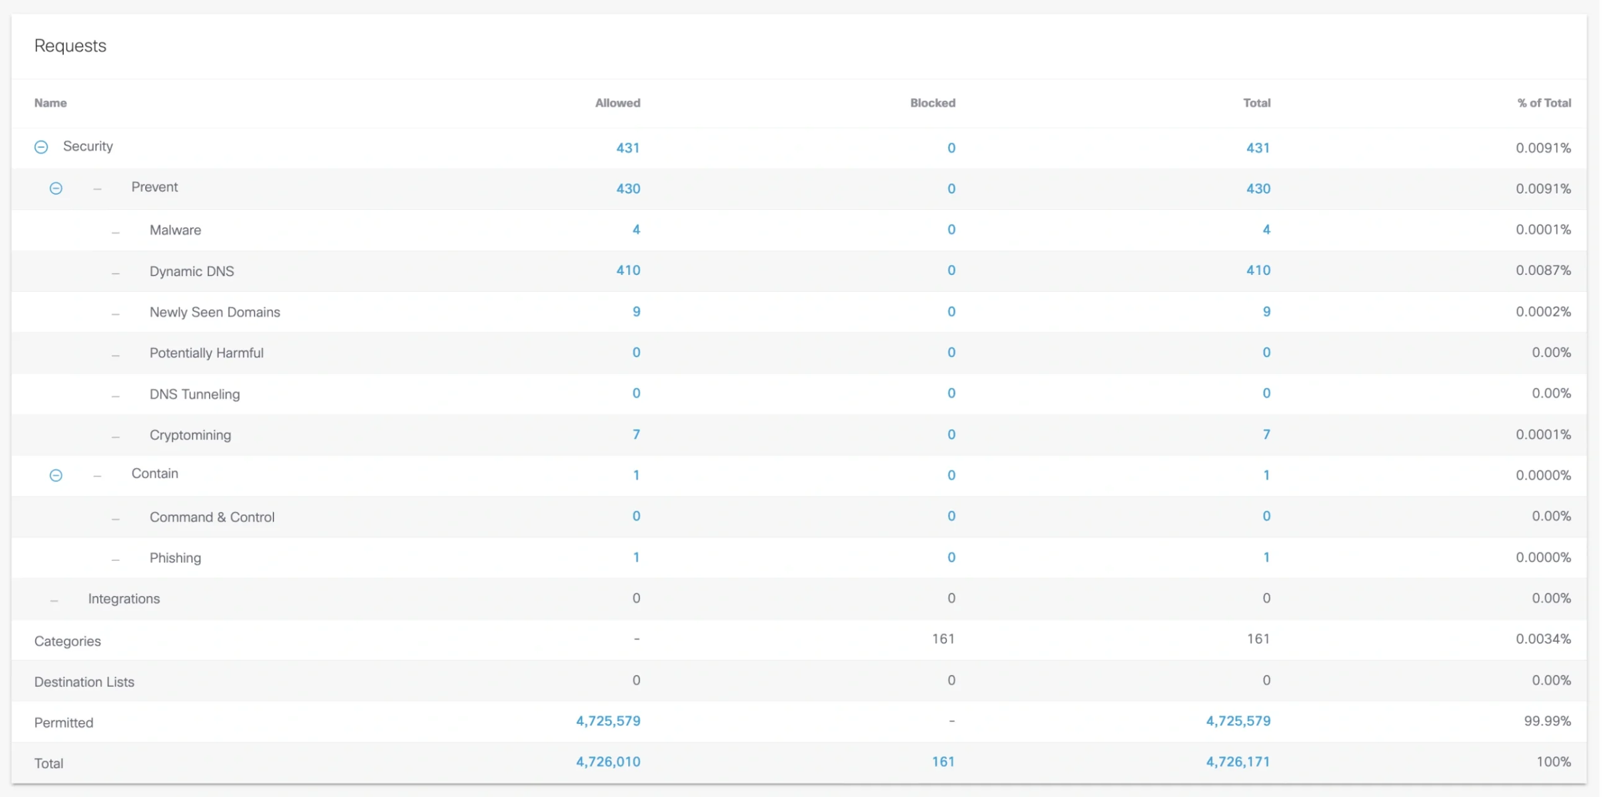Collapse the Security row expander
Viewport: 1602px width, 797px height.
point(41,147)
